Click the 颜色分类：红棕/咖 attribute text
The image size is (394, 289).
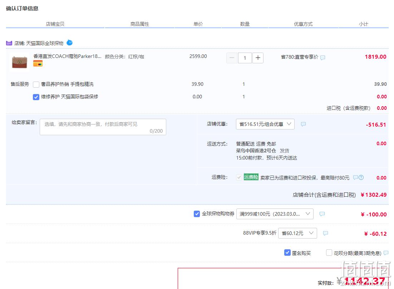(124, 57)
